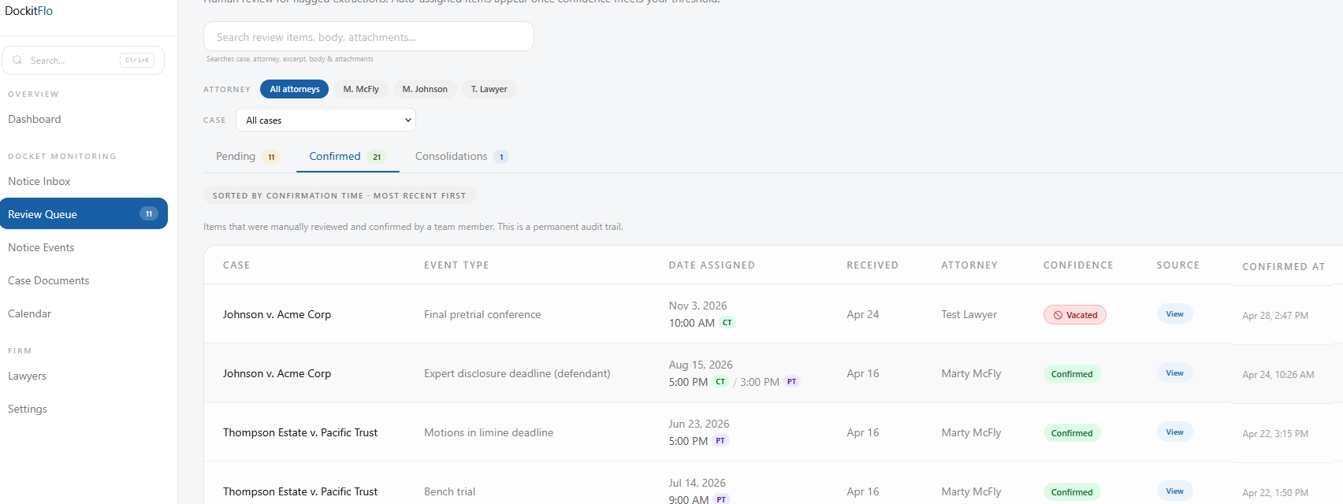The height and width of the screenshot is (504, 1343).
Task: Click Thompson Estate v. Pacific Trust Bench trial row
Action: pyautogui.click(x=300, y=491)
